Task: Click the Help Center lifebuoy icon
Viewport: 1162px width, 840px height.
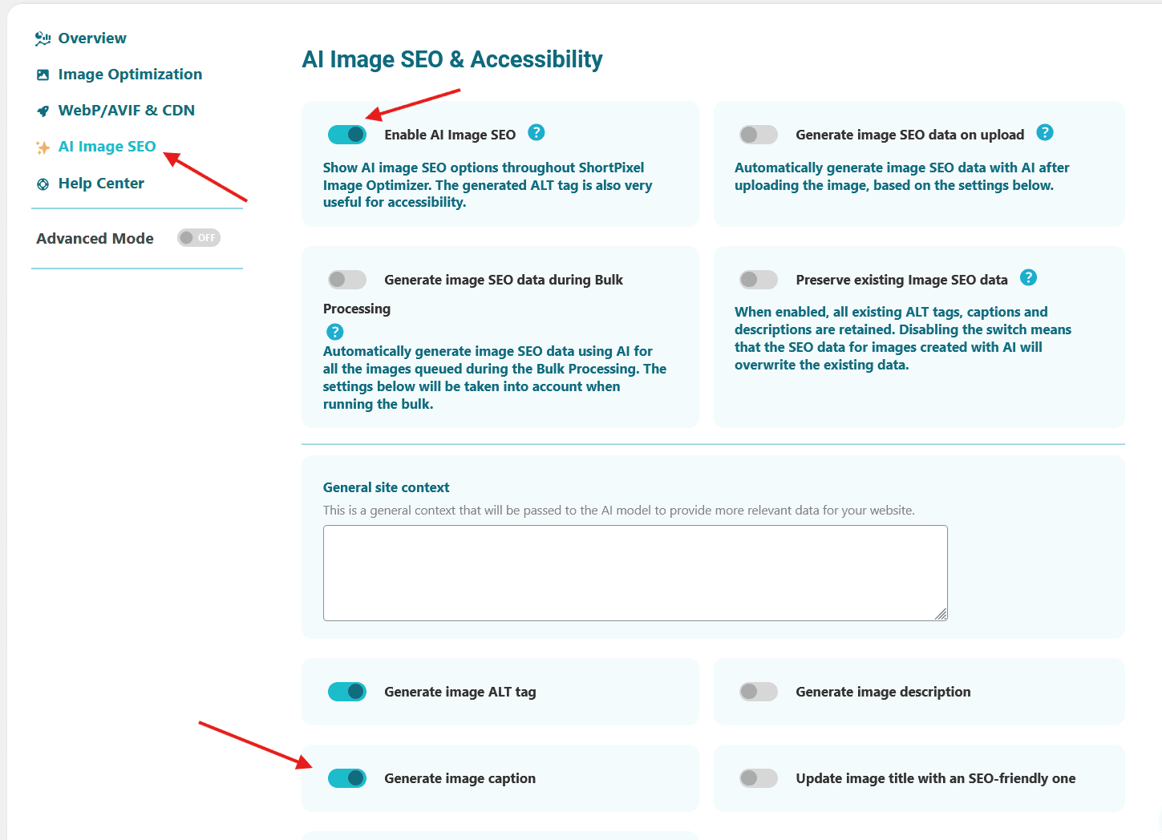Action: point(43,184)
